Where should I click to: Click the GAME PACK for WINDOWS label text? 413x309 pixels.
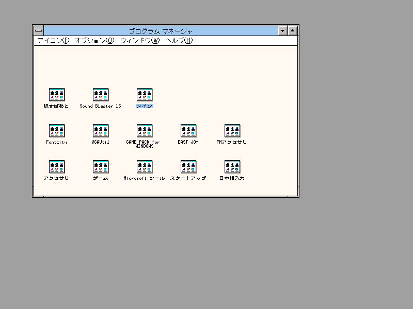pyautogui.click(x=143, y=144)
